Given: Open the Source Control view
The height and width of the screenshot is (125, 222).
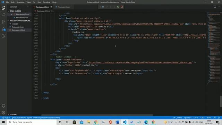Looking at the screenshot, I should pos(3,22).
